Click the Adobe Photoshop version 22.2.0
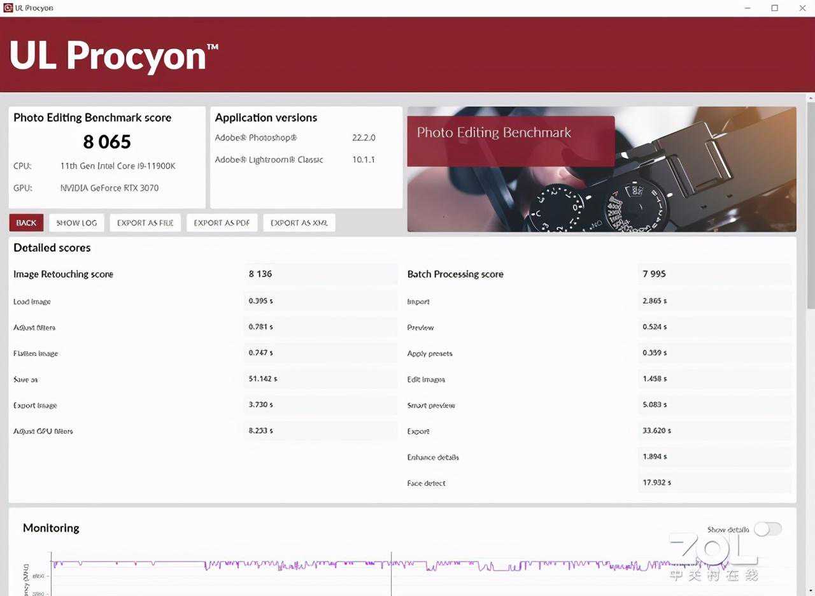 (x=364, y=138)
